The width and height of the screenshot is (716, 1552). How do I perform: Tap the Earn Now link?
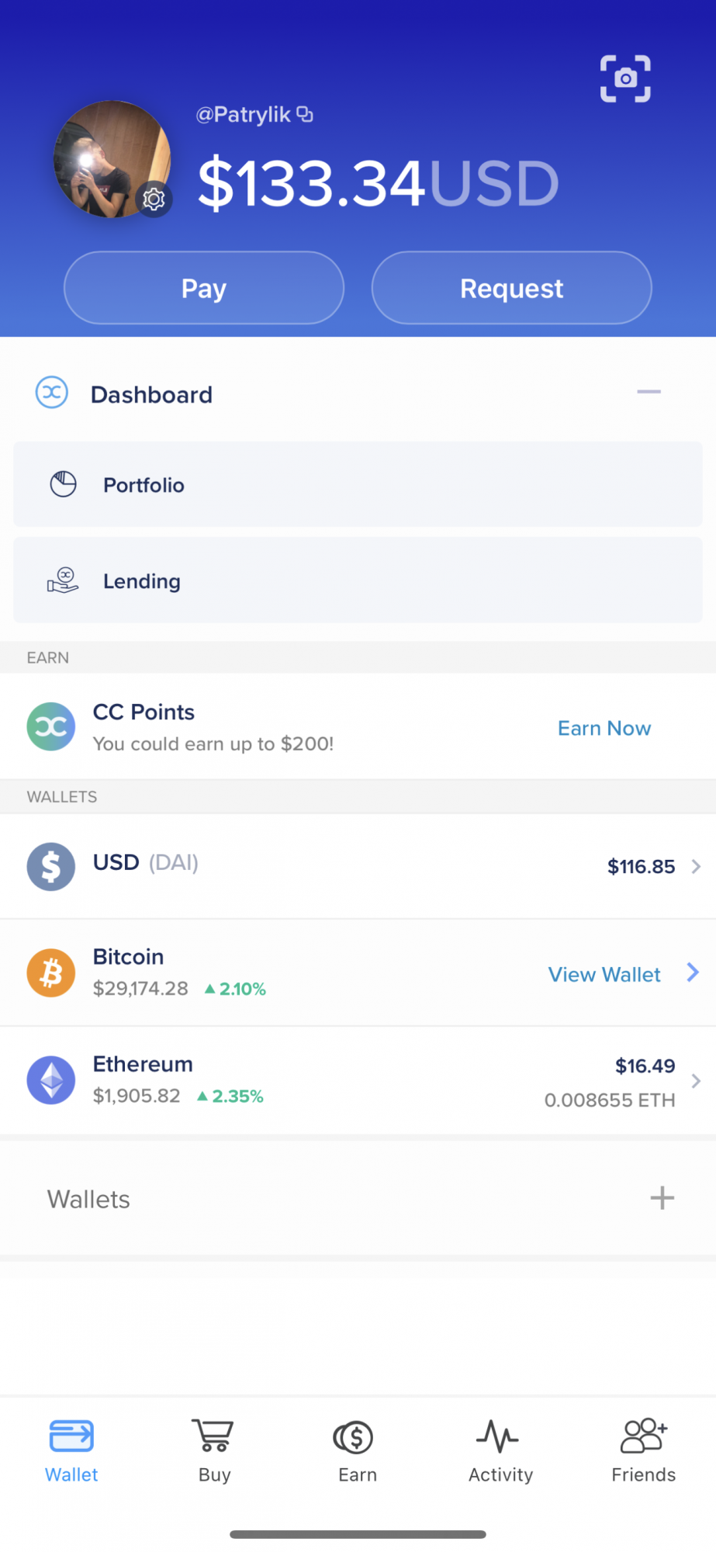(x=604, y=728)
